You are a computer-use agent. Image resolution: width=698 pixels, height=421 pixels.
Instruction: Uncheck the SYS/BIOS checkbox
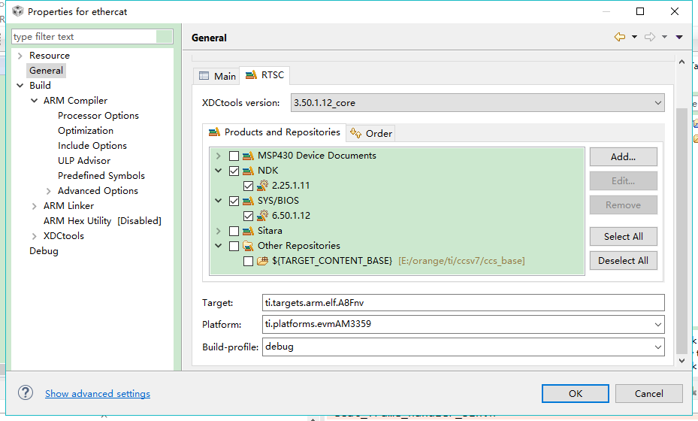pos(234,201)
